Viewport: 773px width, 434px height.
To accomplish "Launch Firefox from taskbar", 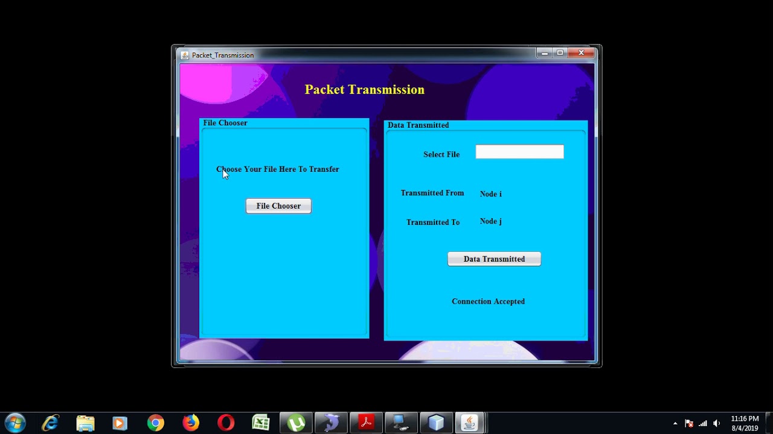I will 191,423.
